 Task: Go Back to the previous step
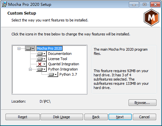point(96,117)
